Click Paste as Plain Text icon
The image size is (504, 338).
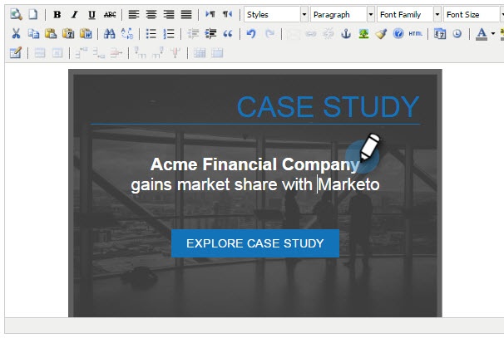tap(68, 33)
